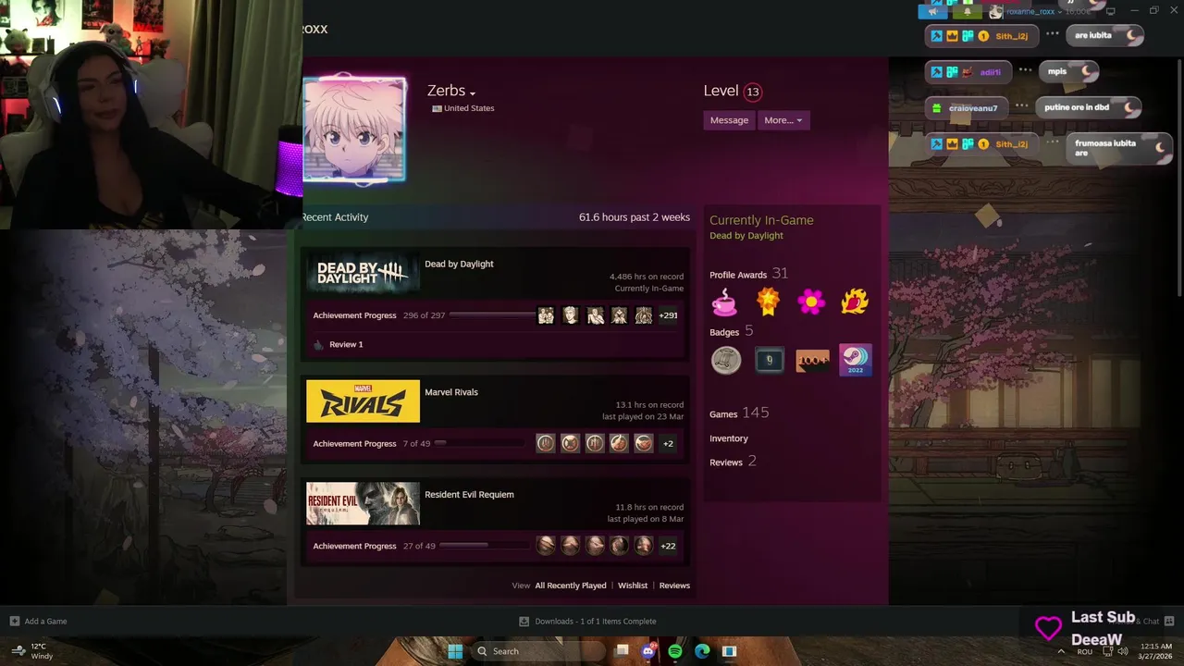Click the taskbar volume icon
Image resolution: width=1184 pixels, height=666 pixels.
(x=1123, y=651)
